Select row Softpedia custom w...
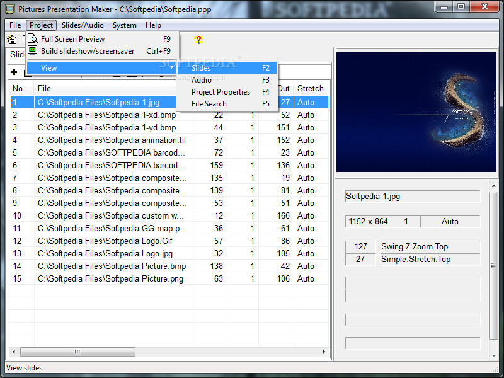 (x=169, y=215)
